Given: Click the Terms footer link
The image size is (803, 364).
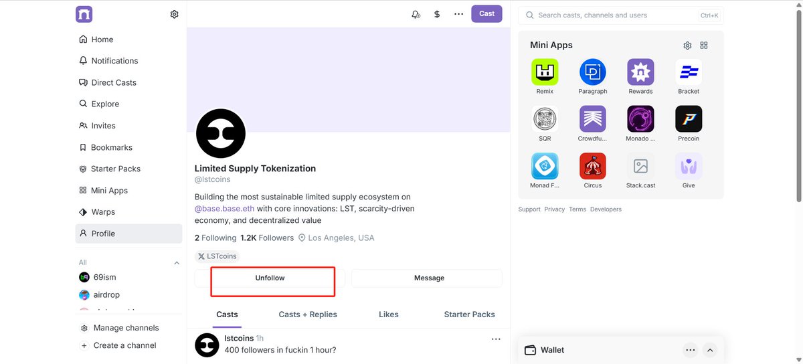Looking at the screenshot, I should 577,209.
